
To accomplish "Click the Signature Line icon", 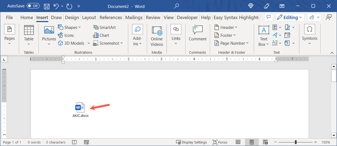I will [287, 27].
